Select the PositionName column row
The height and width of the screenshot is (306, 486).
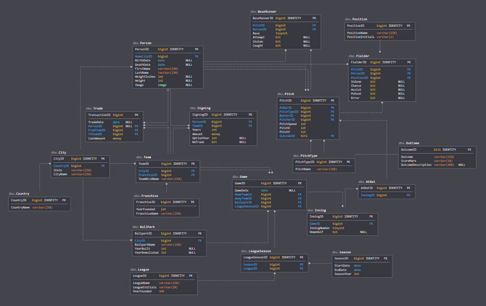[x=380, y=33]
